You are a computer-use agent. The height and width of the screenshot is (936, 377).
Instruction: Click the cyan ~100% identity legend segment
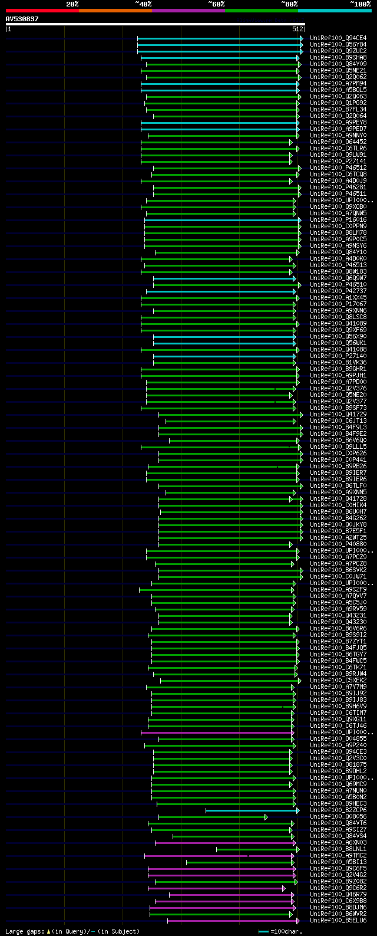pos(334,11)
